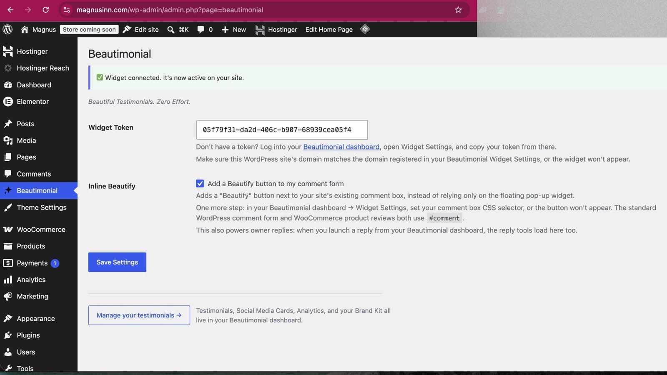
Task: Click the Hostinger Reach sparkle icon
Action: (8, 68)
